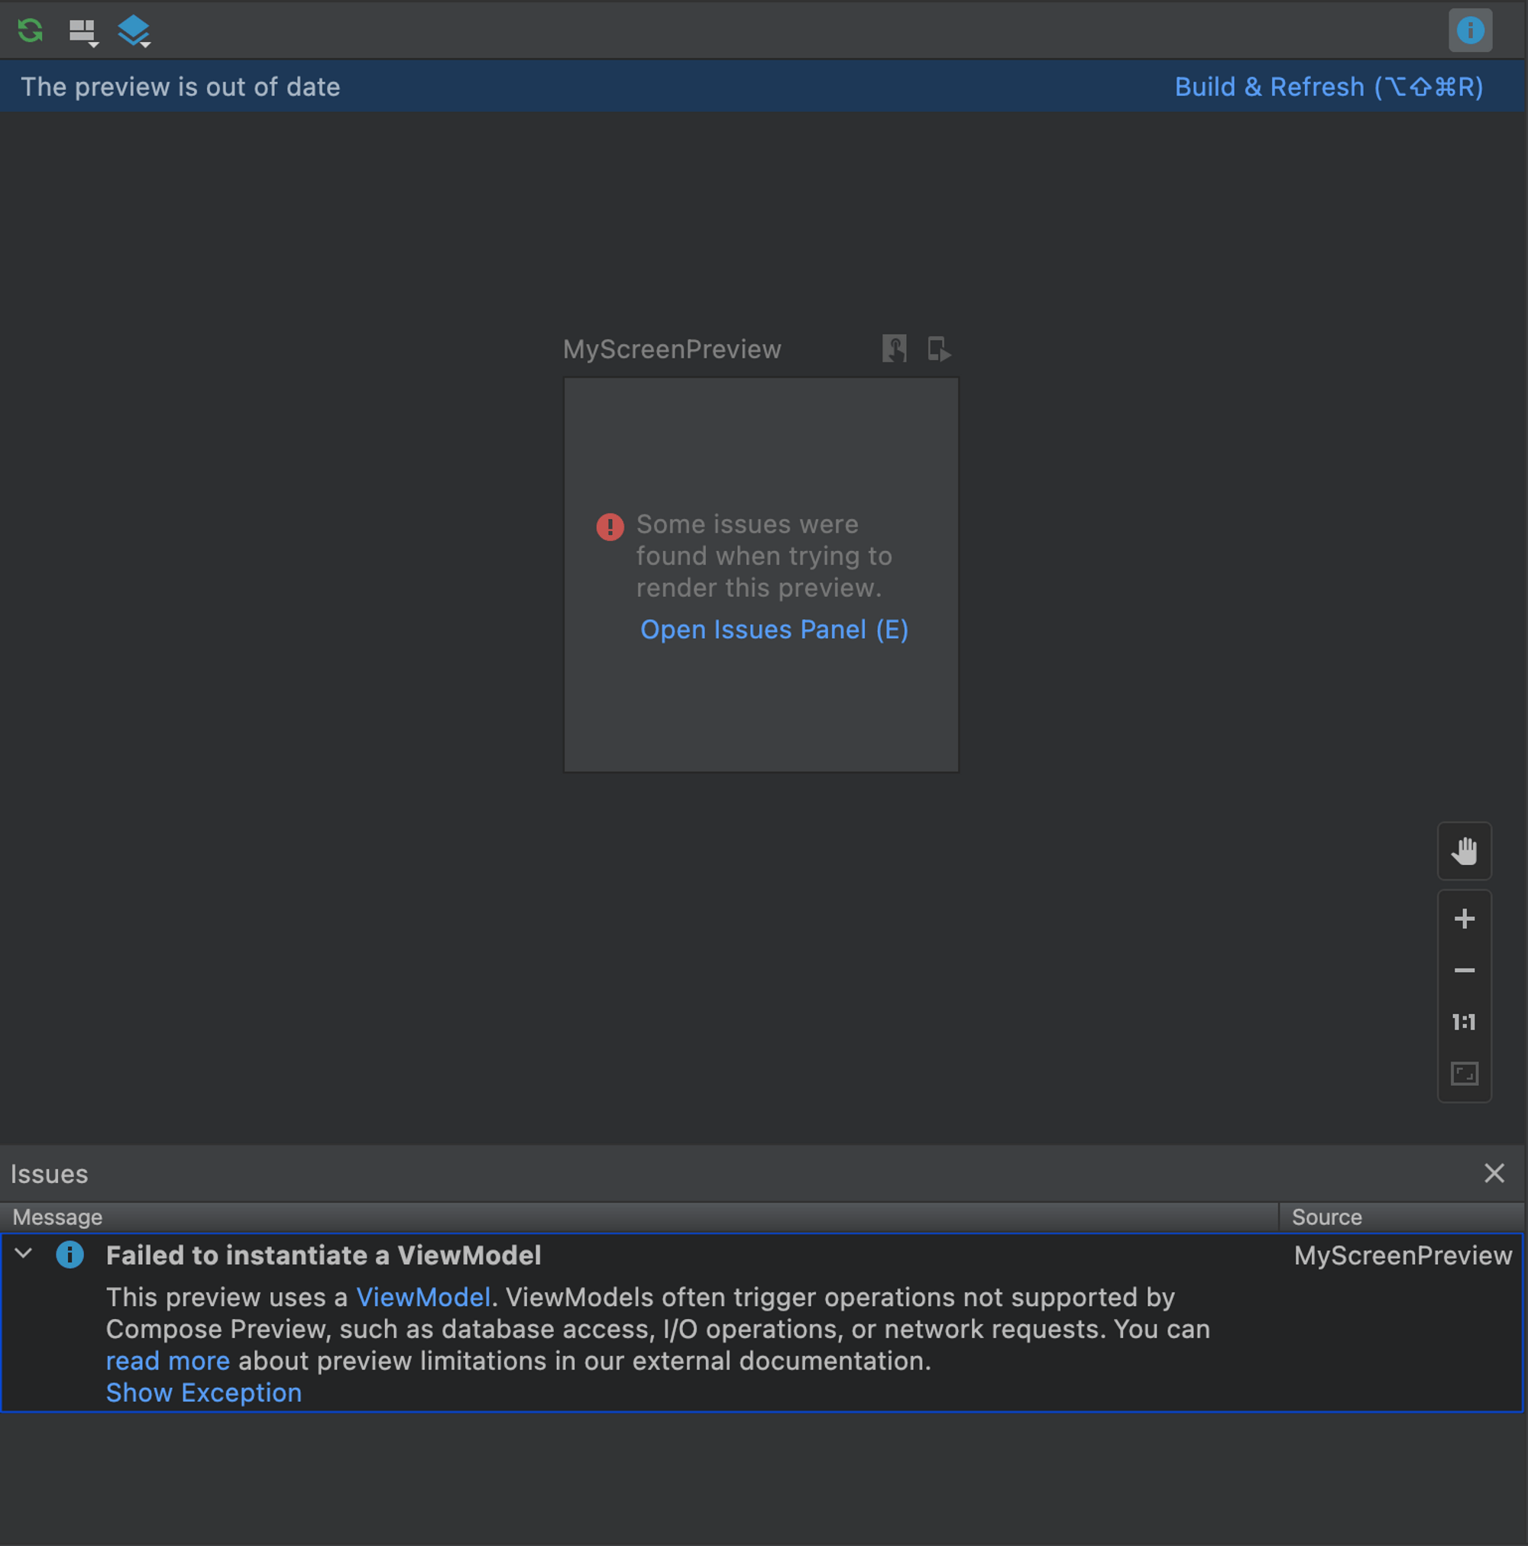The height and width of the screenshot is (1546, 1528).
Task: Click Build & Refresh
Action: [1329, 86]
